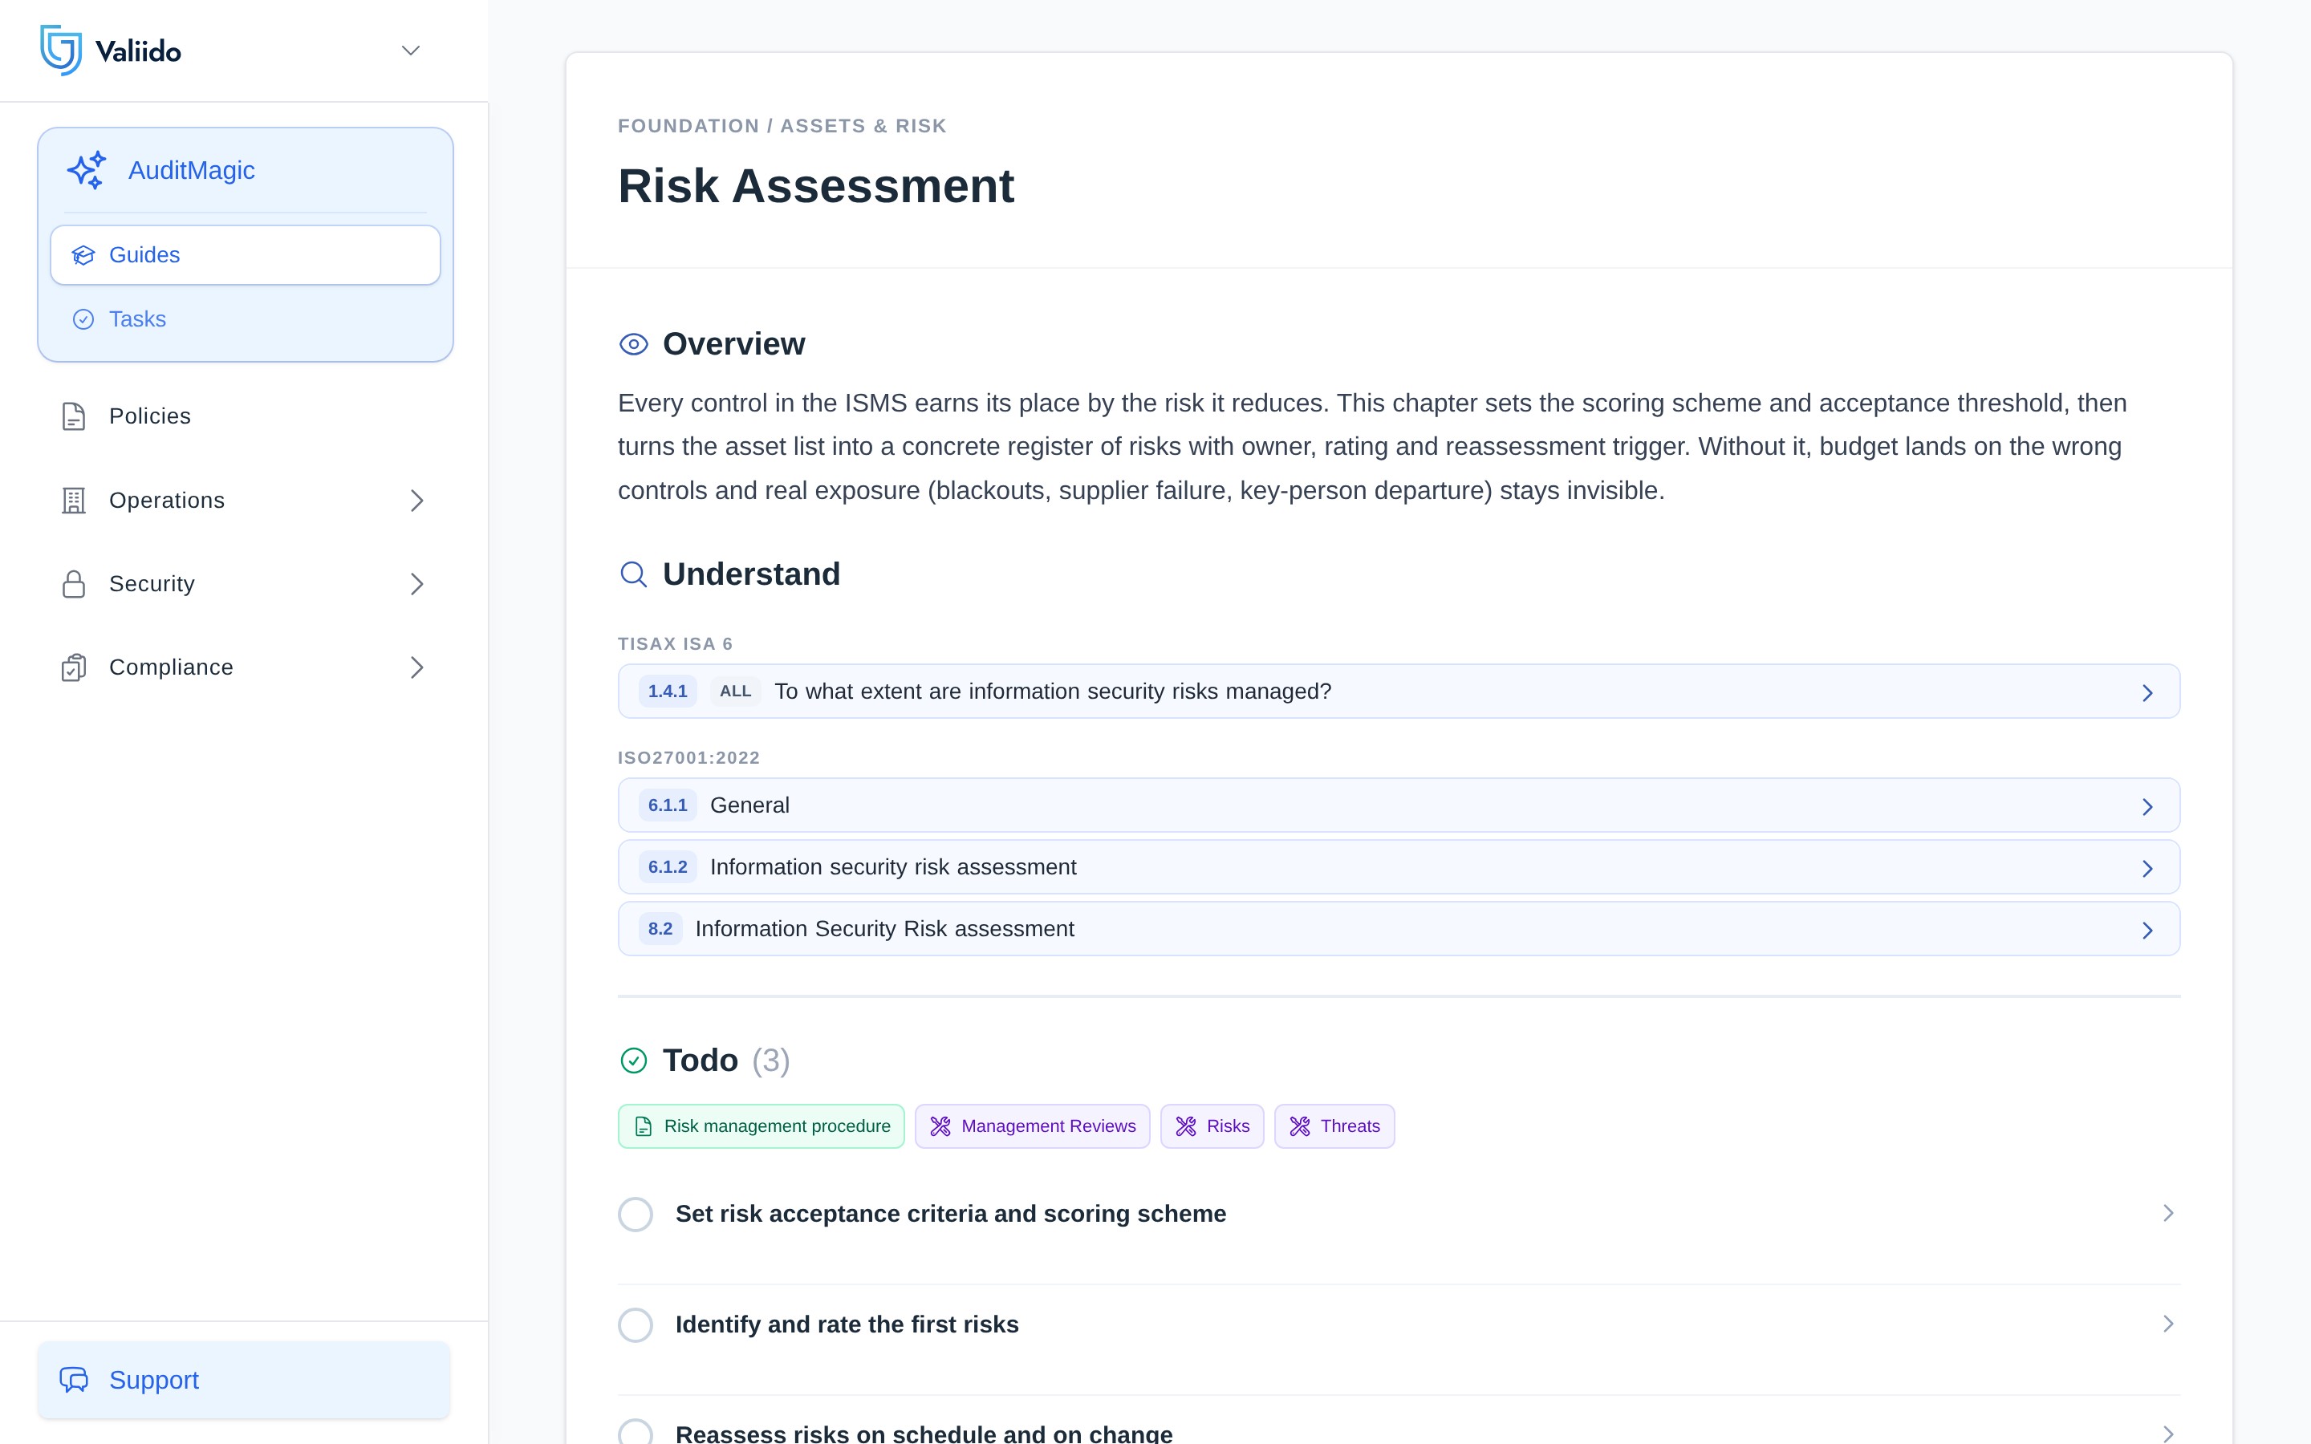The height and width of the screenshot is (1444, 2311).
Task: Click chevron for Set risk acceptance criteria
Action: (x=2167, y=1213)
